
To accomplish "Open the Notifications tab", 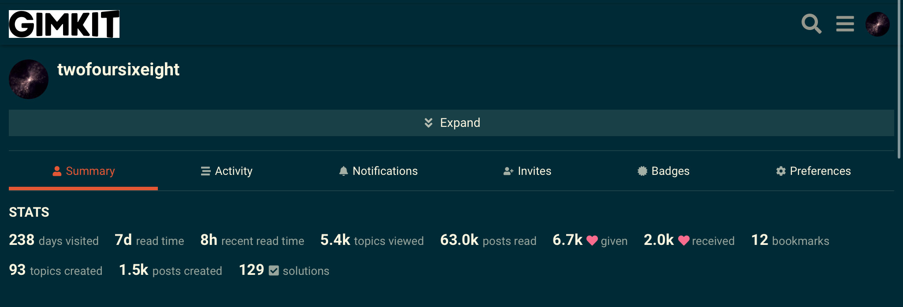I will (x=378, y=171).
